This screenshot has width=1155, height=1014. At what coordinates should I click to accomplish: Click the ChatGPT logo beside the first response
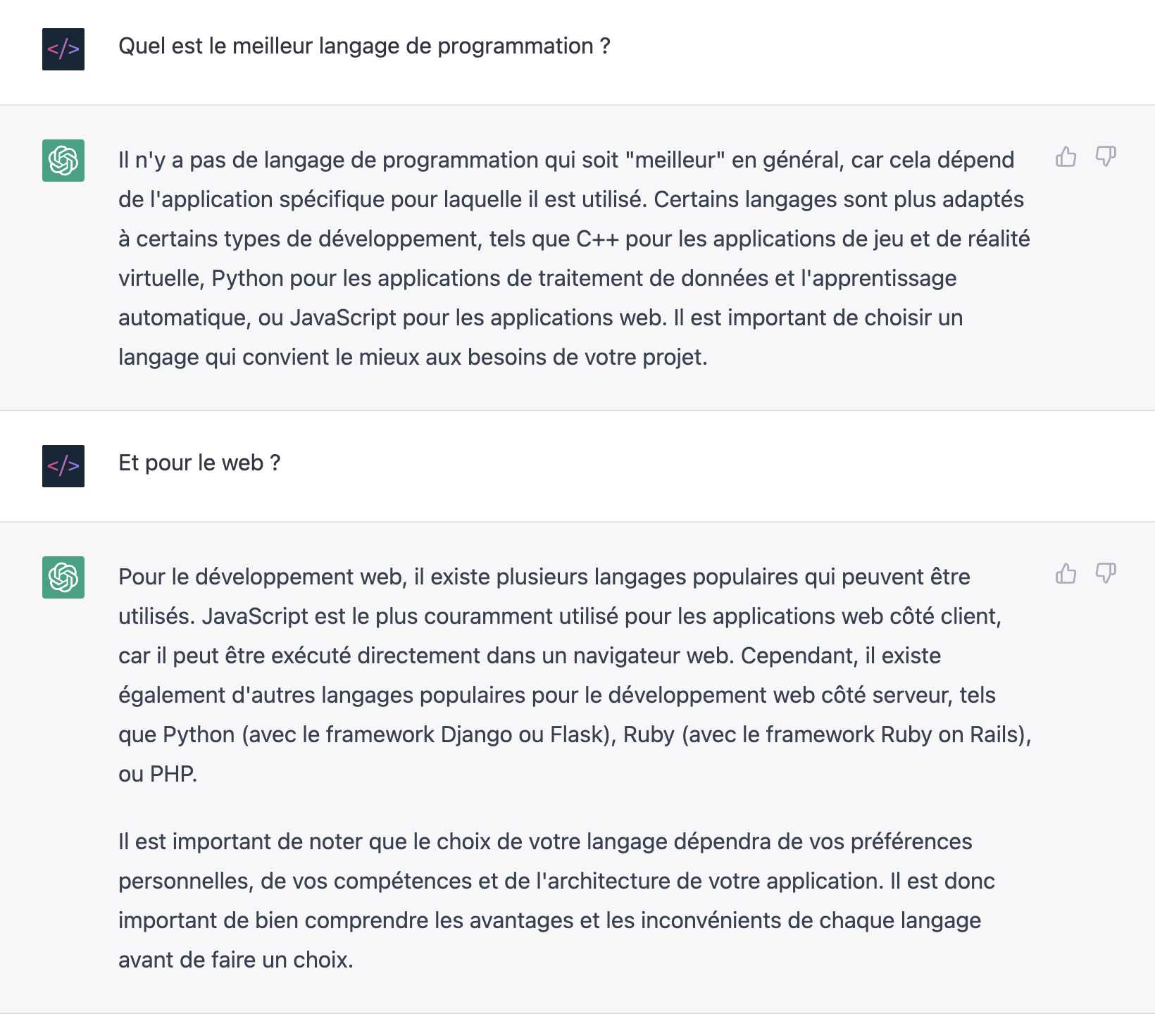[x=63, y=161]
